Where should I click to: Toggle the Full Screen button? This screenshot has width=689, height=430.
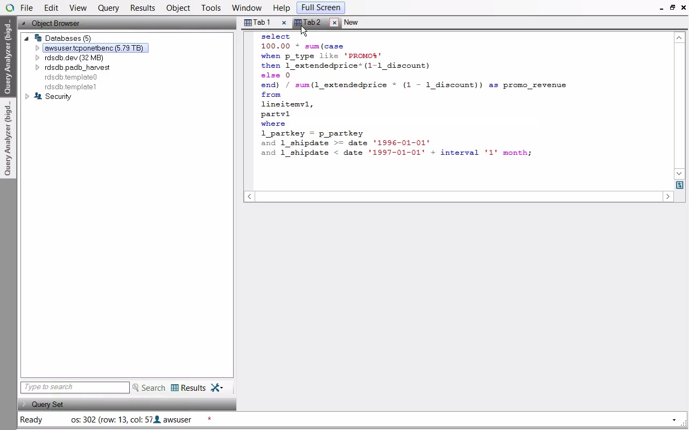click(320, 8)
